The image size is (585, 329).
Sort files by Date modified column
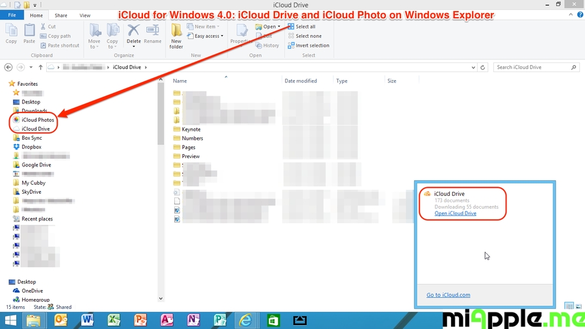300,81
